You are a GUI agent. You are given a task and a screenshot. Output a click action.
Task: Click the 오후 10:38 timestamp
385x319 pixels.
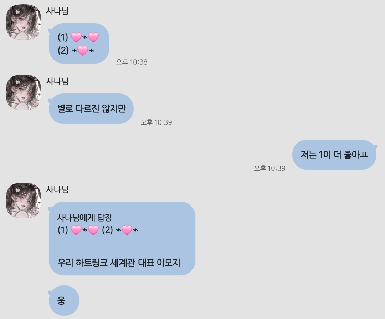[x=132, y=62]
